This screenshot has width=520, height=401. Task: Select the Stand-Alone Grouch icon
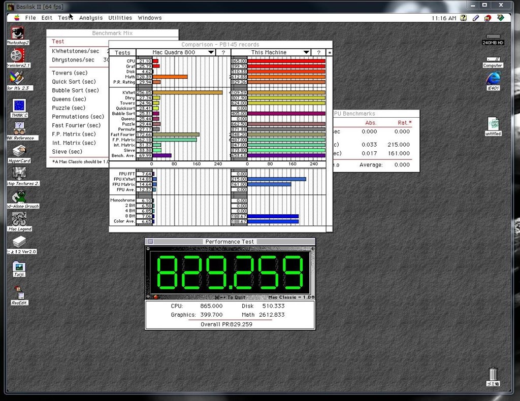(19, 196)
